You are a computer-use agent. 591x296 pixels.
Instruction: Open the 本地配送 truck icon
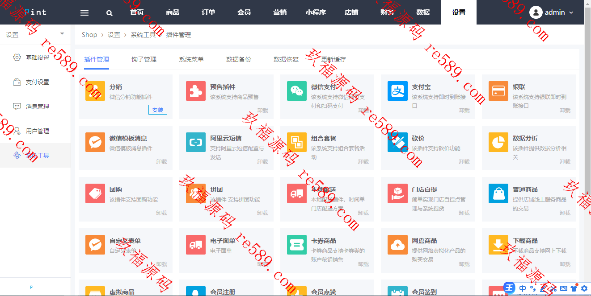pyautogui.click(x=297, y=193)
